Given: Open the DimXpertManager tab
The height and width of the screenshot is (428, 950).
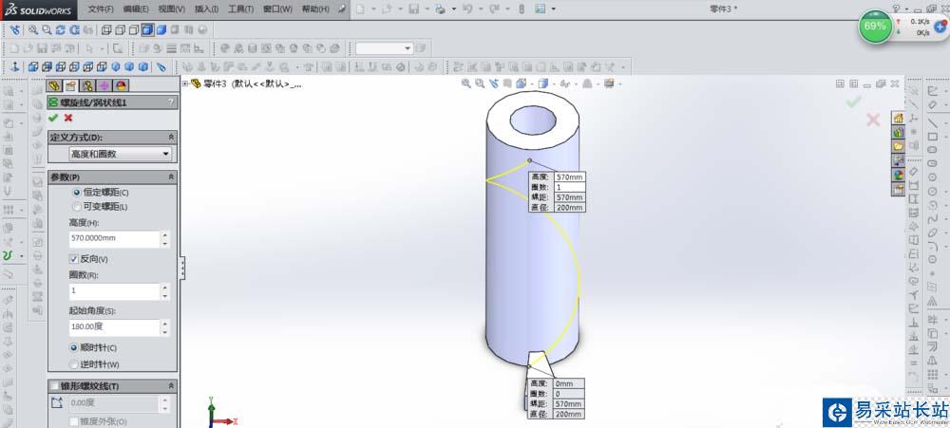Looking at the screenshot, I should (104, 86).
